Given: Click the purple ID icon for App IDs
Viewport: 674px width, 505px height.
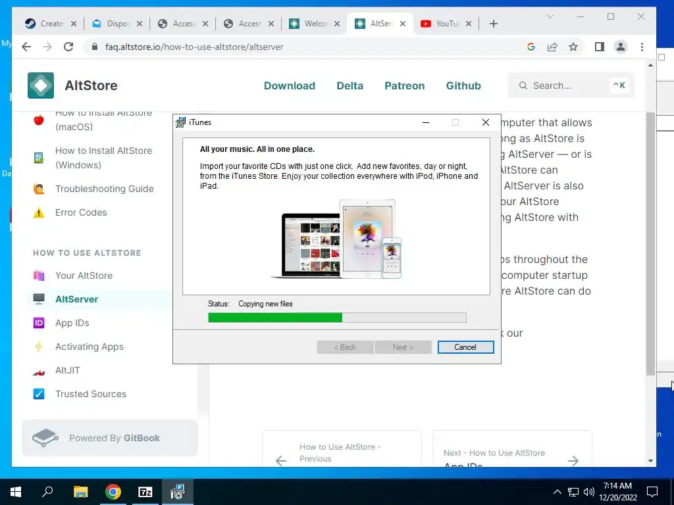Looking at the screenshot, I should pyautogui.click(x=39, y=323).
